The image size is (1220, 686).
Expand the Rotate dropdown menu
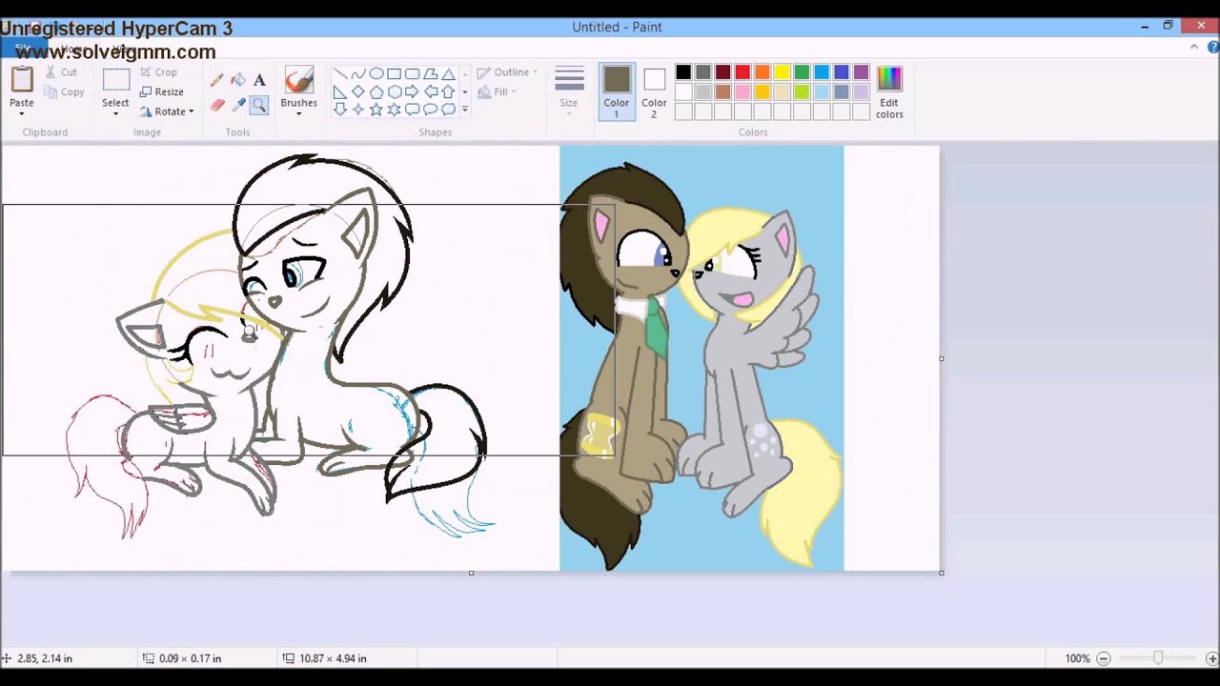(191, 111)
